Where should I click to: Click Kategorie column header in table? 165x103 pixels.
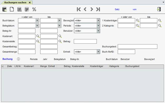114,66
